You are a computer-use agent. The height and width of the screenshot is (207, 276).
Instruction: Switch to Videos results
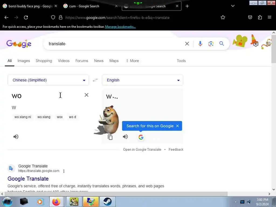pos(64,61)
